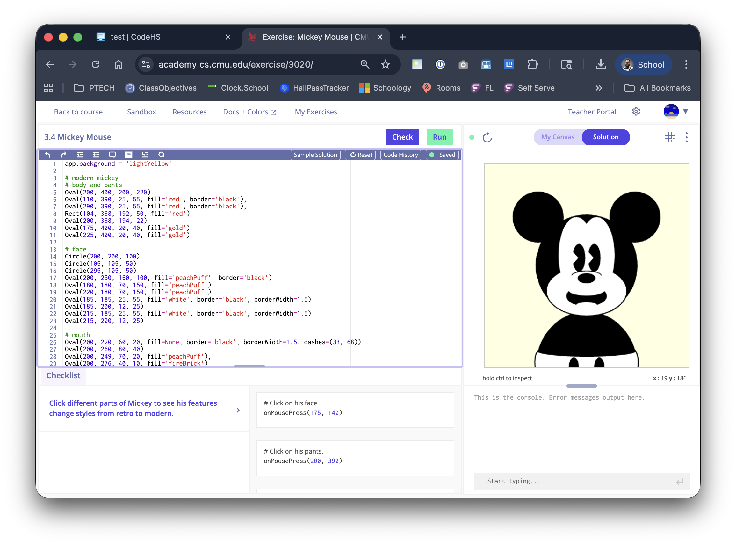Viewport: 736px width, 545px height.
Task: Close the Exercise: Mickey Mouse tab
Action: [379, 37]
